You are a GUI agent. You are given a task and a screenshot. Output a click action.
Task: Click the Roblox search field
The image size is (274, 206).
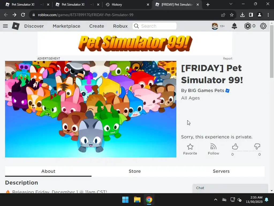pyautogui.click(x=154, y=26)
